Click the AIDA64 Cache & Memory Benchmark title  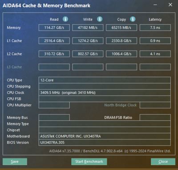pyautogui.click(x=46, y=6)
